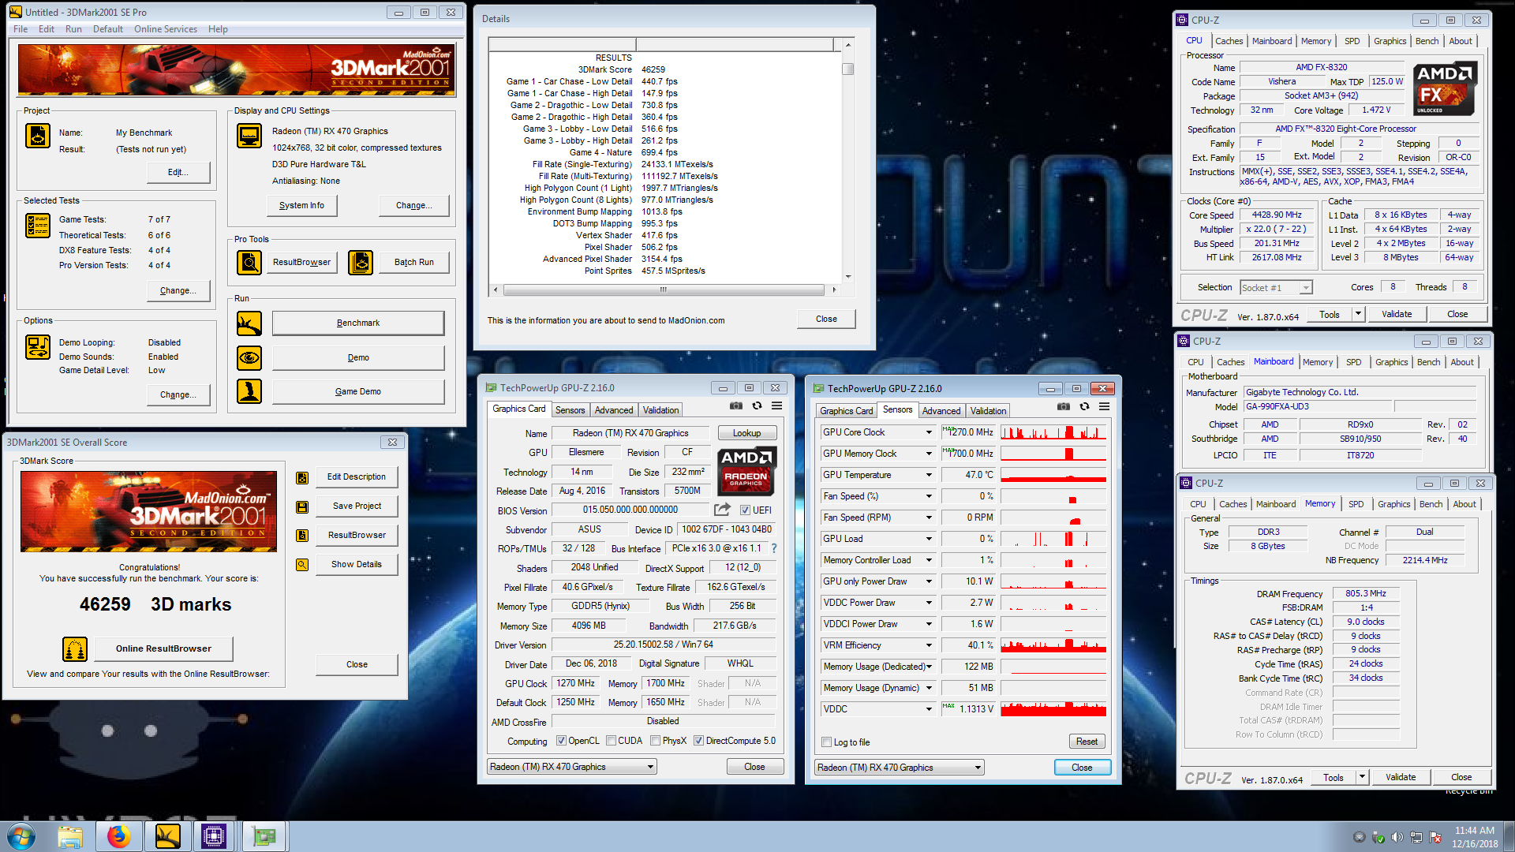Screen dimensions: 1515x852
Task: Click the Edit Description icon in Overall Score
Action: pyautogui.click(x=302, y=477)
